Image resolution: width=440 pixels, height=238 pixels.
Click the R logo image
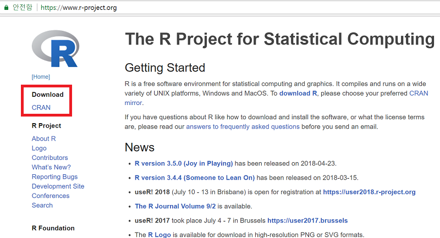click(x=56, y=49)
